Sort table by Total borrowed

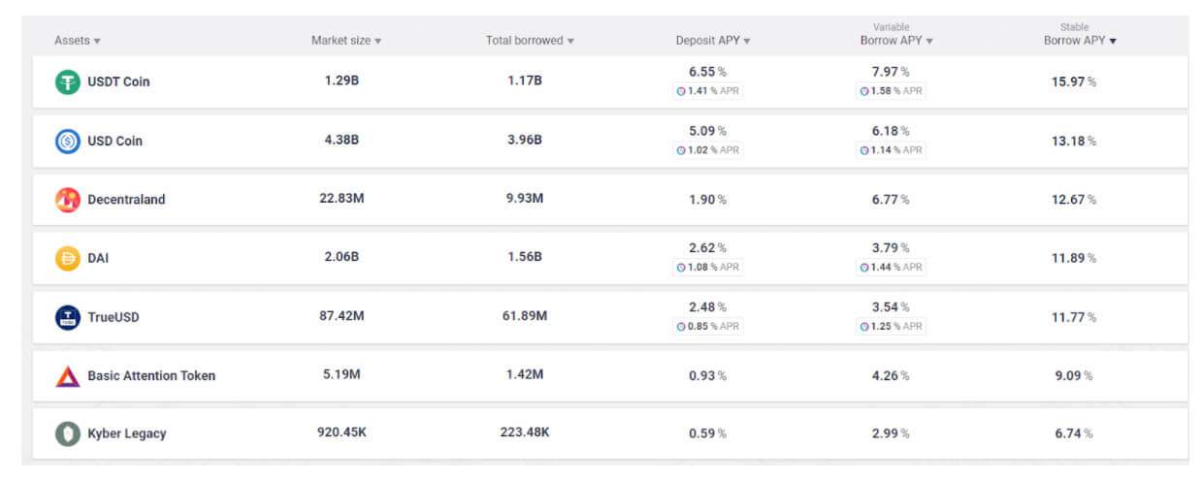(530, 41)
